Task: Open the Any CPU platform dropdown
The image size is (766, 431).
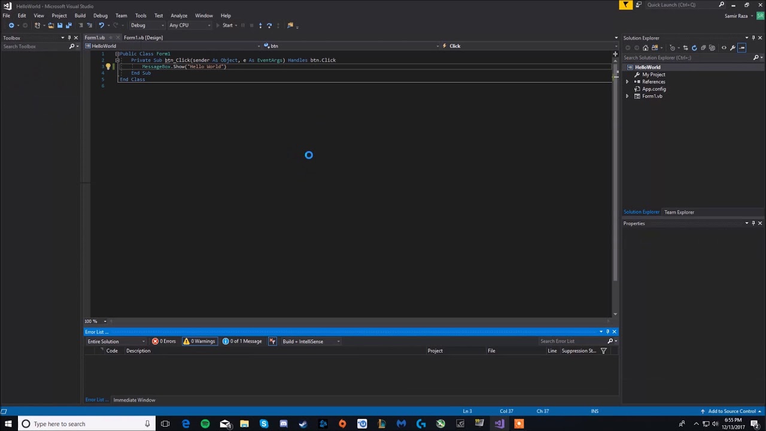Action: 189,25
